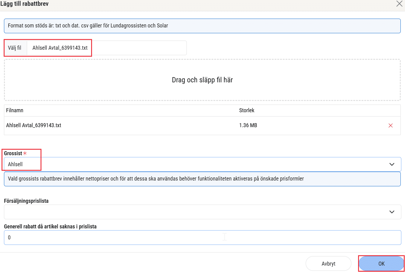Click the Avbryt button
The image size is (405, 272).
(x=329, y=264)
